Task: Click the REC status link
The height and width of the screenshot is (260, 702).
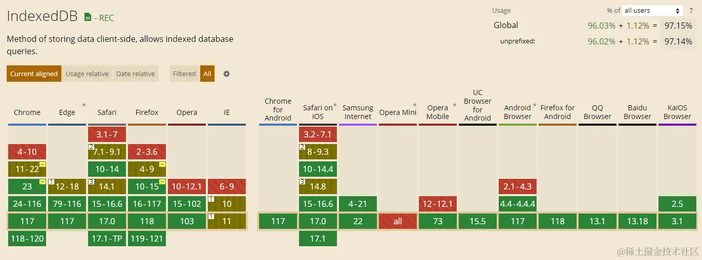Action: point(104,18)
